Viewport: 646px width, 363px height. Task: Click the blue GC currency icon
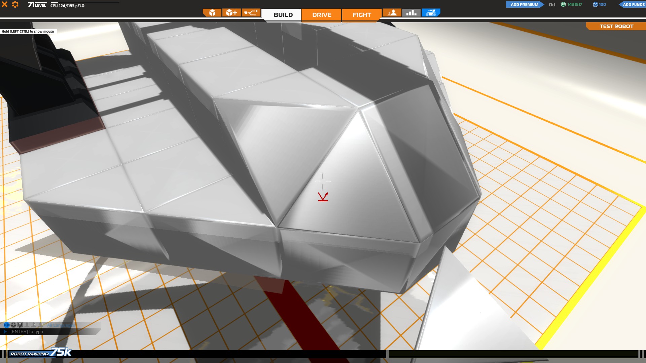click(595, 4)
